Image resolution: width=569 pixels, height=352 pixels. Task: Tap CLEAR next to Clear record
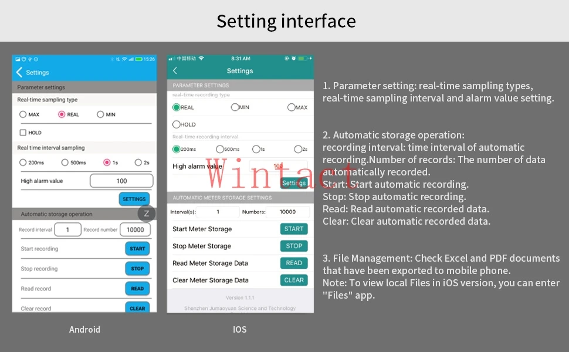point(137,307)
